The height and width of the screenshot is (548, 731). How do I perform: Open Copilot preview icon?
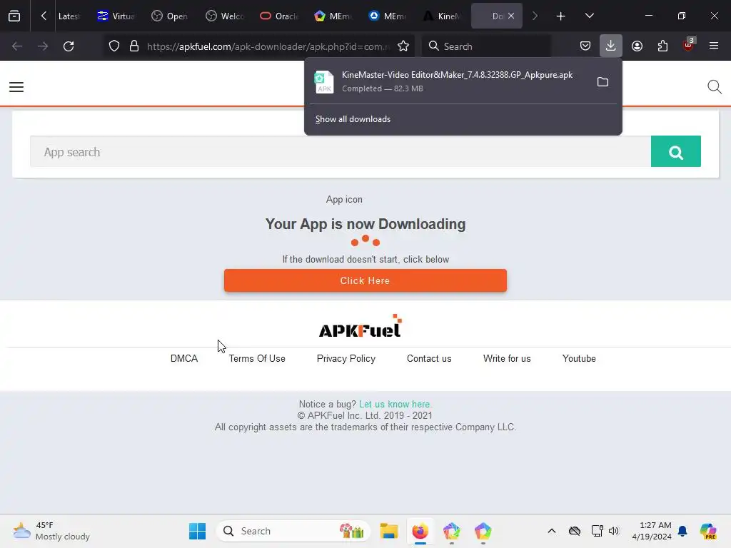pos(708,531)
